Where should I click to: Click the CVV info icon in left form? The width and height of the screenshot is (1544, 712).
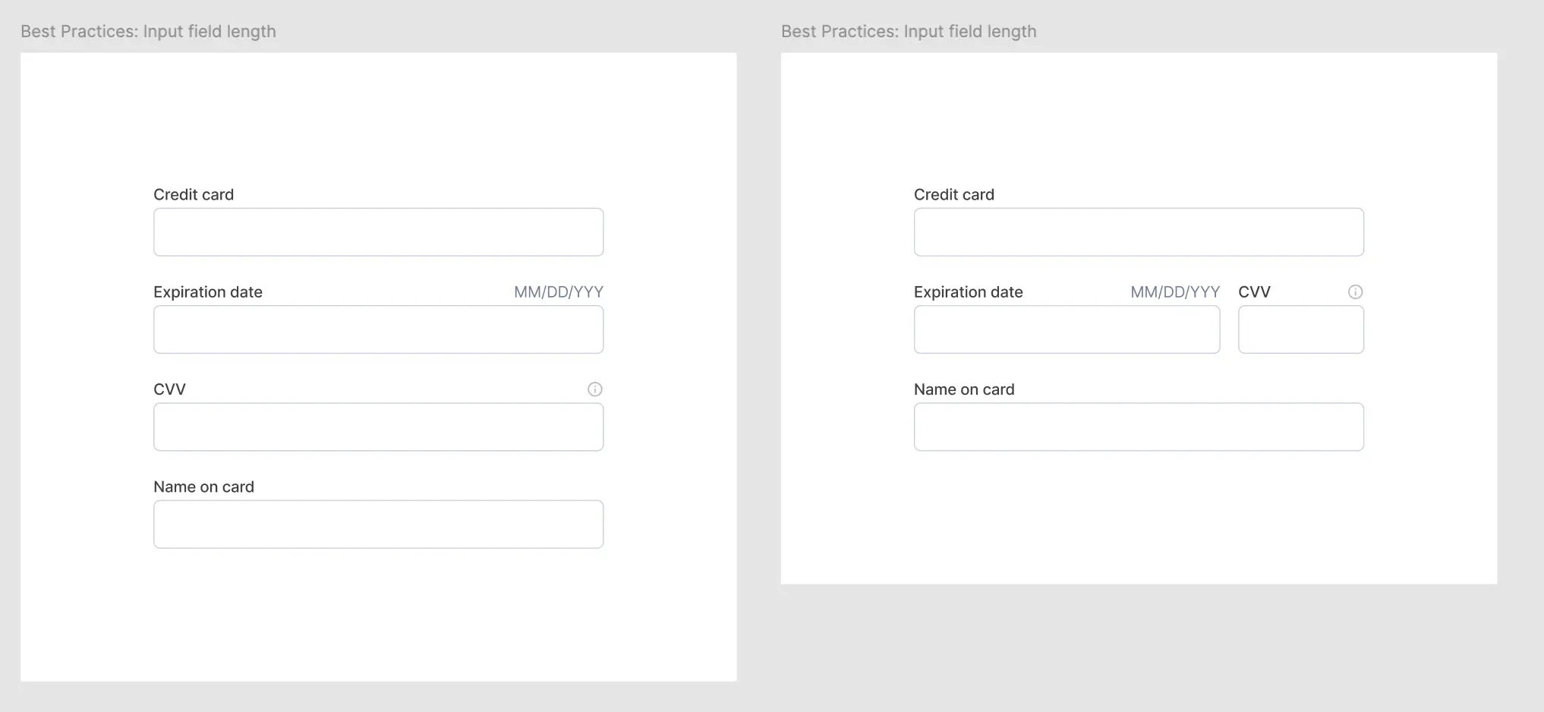pos(594,389)
